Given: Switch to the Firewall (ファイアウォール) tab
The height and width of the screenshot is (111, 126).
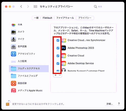Looking at the screenshot, I should point(65,18).
